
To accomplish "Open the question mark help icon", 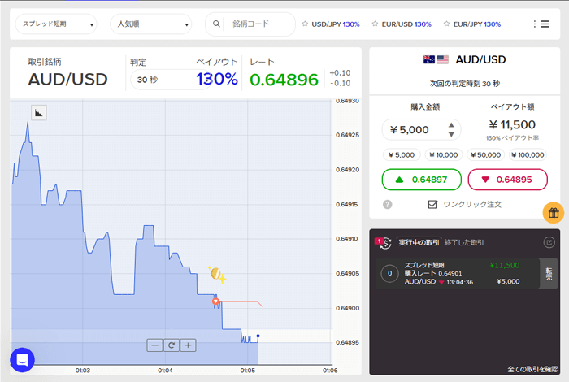I will pyautogui.click(x=388, y=205).
